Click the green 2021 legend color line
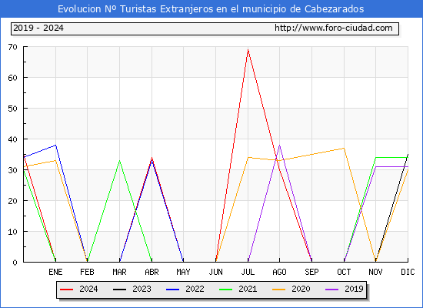 click(226, 290)
